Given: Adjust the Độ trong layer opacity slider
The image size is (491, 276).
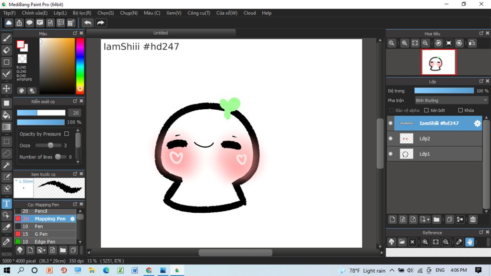Looking at the screenshot, I should tap(444, 91).
